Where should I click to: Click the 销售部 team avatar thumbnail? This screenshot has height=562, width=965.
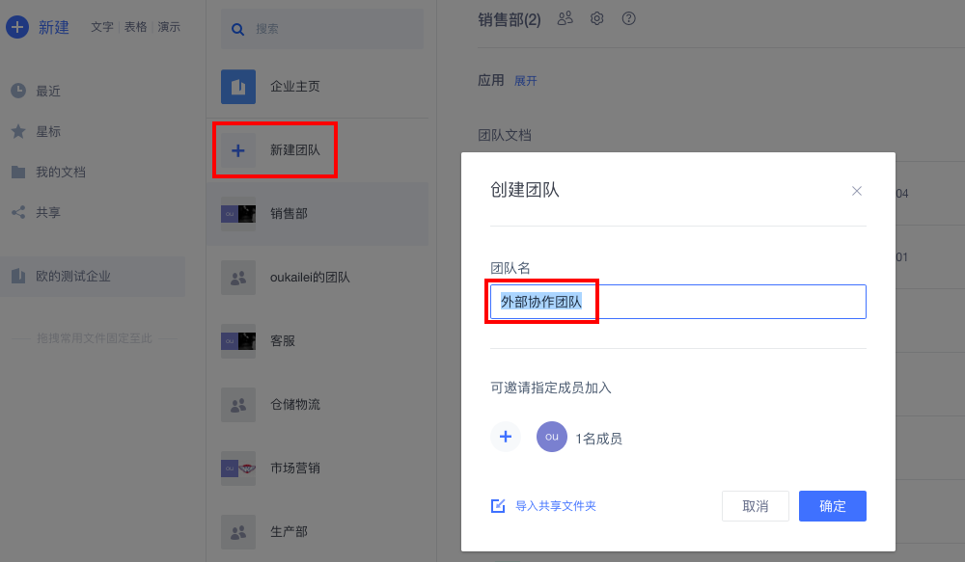[238, 214]
